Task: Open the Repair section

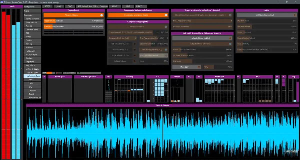Action: (32, 11)
